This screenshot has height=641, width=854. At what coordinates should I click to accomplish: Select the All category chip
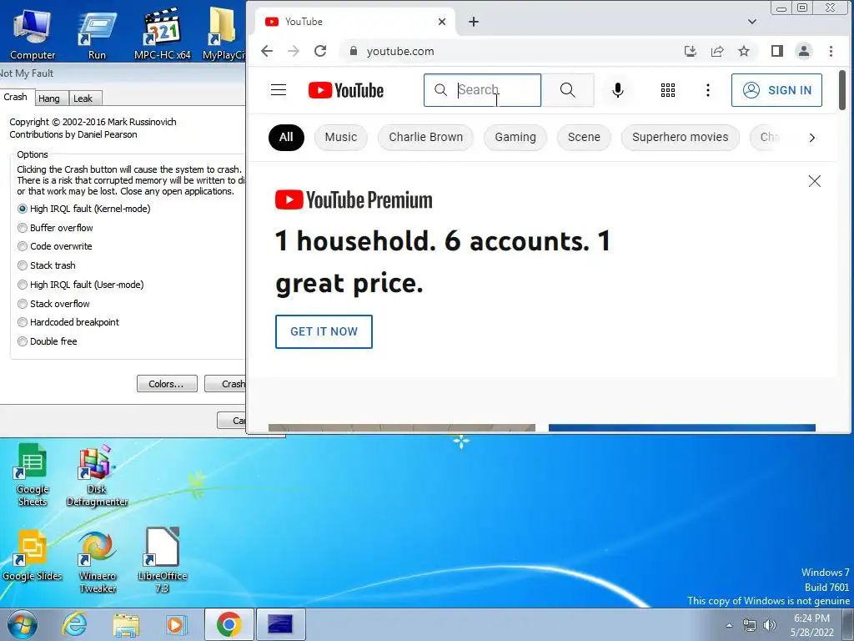(286, 138)
